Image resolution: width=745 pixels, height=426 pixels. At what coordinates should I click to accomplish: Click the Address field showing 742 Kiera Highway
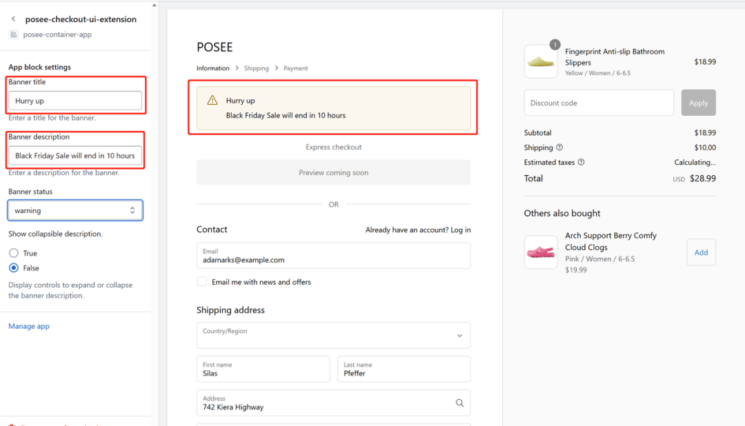[x=334, y=403]
